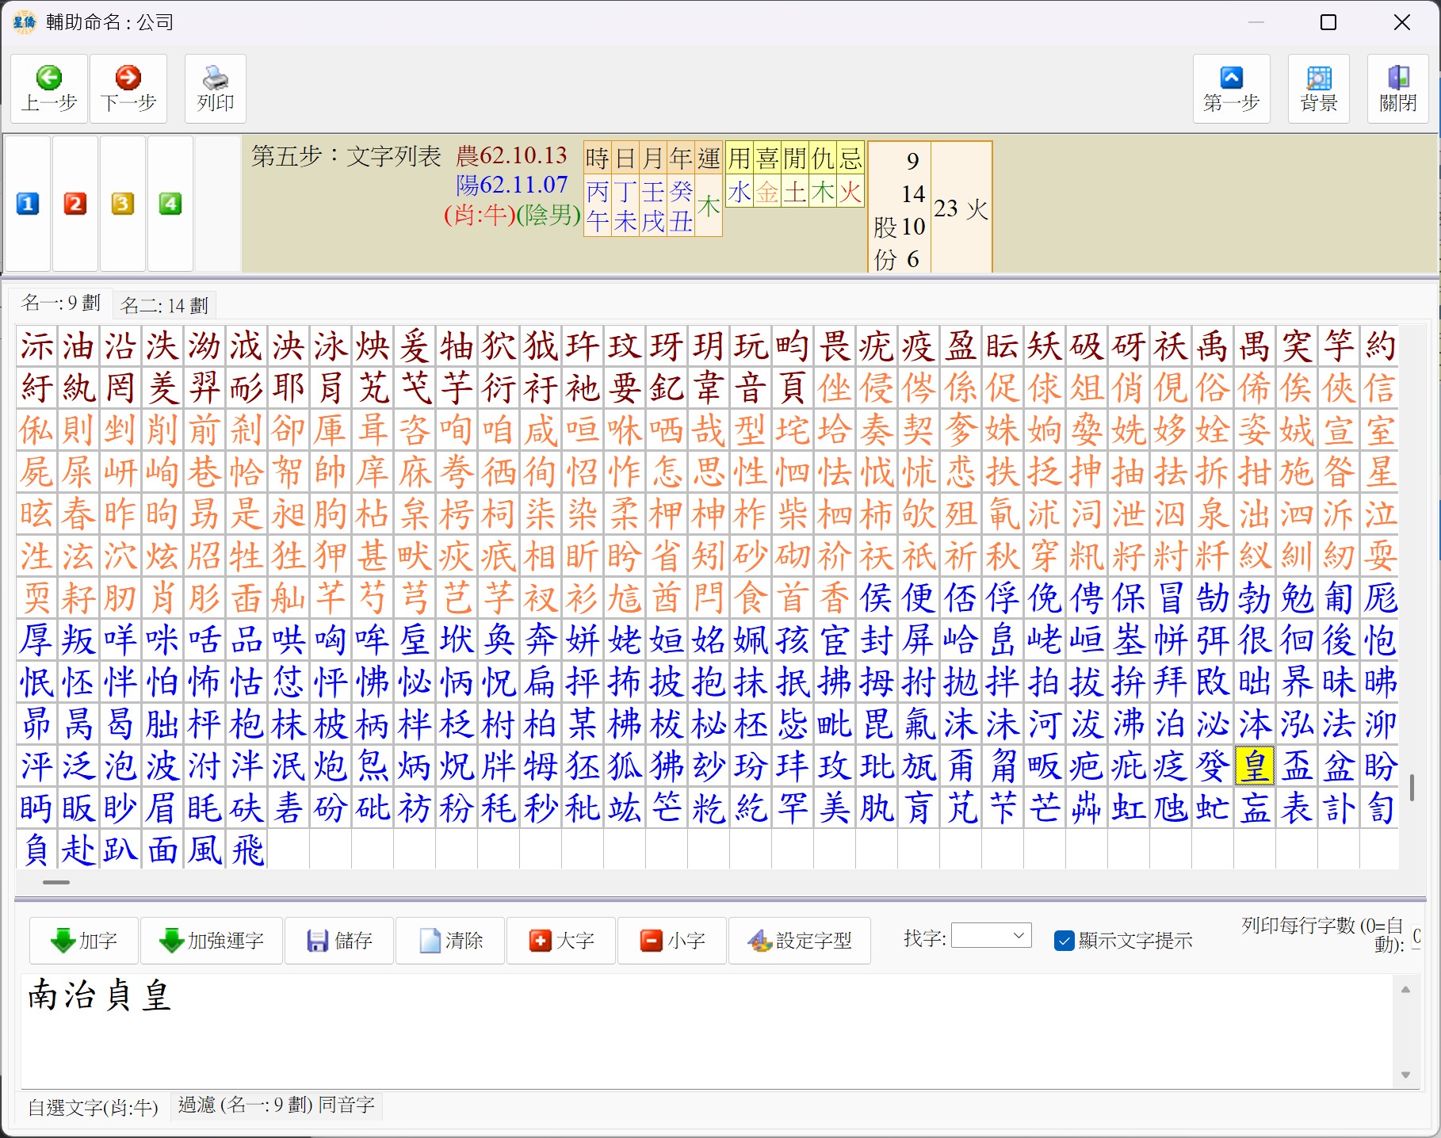1441x1138 pixels.
Task: Open the 過濾 同音字 bottom tab
Action: point(276,1105)
